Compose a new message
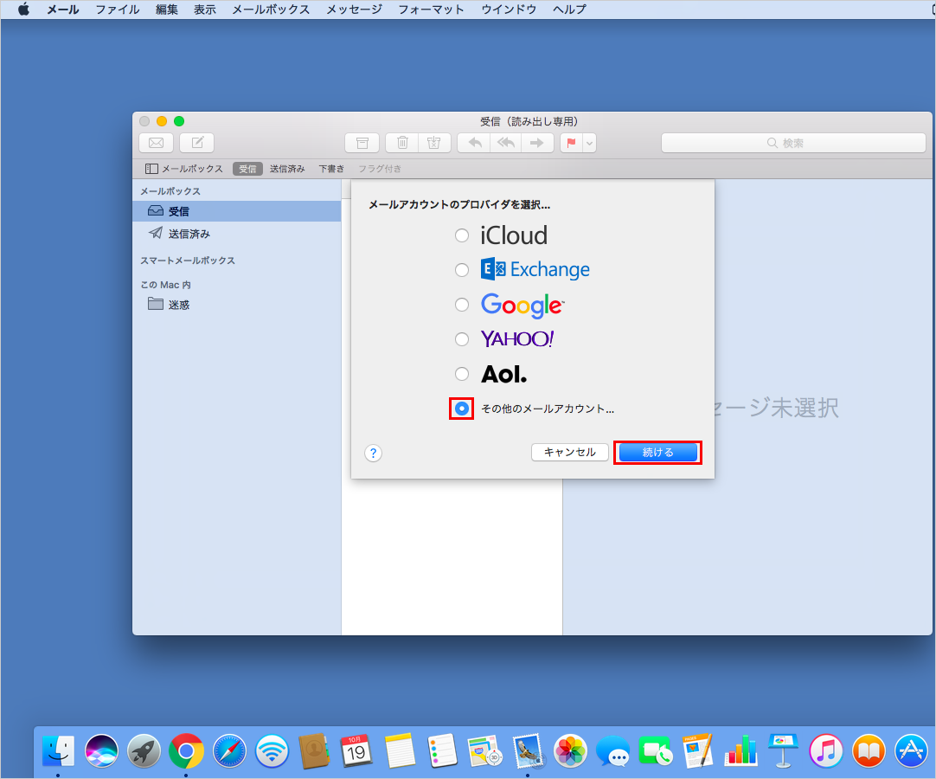Viewport: 936px width, 779px height. (x=196, y=142)
